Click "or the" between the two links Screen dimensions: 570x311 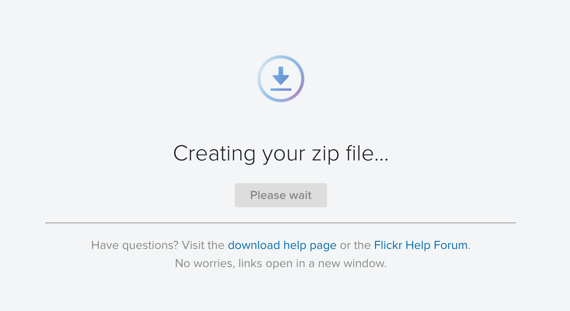[355, 245]
